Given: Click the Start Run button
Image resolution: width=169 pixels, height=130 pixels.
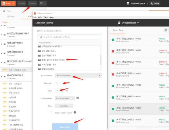Looking at the screenshot, I should [x=65, y=127].
